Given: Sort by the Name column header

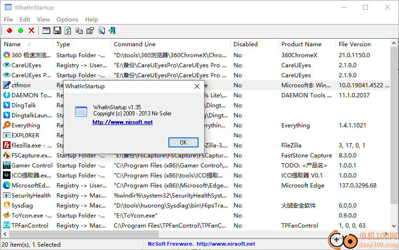Looking at the screenshot, I should click(27, 44).
